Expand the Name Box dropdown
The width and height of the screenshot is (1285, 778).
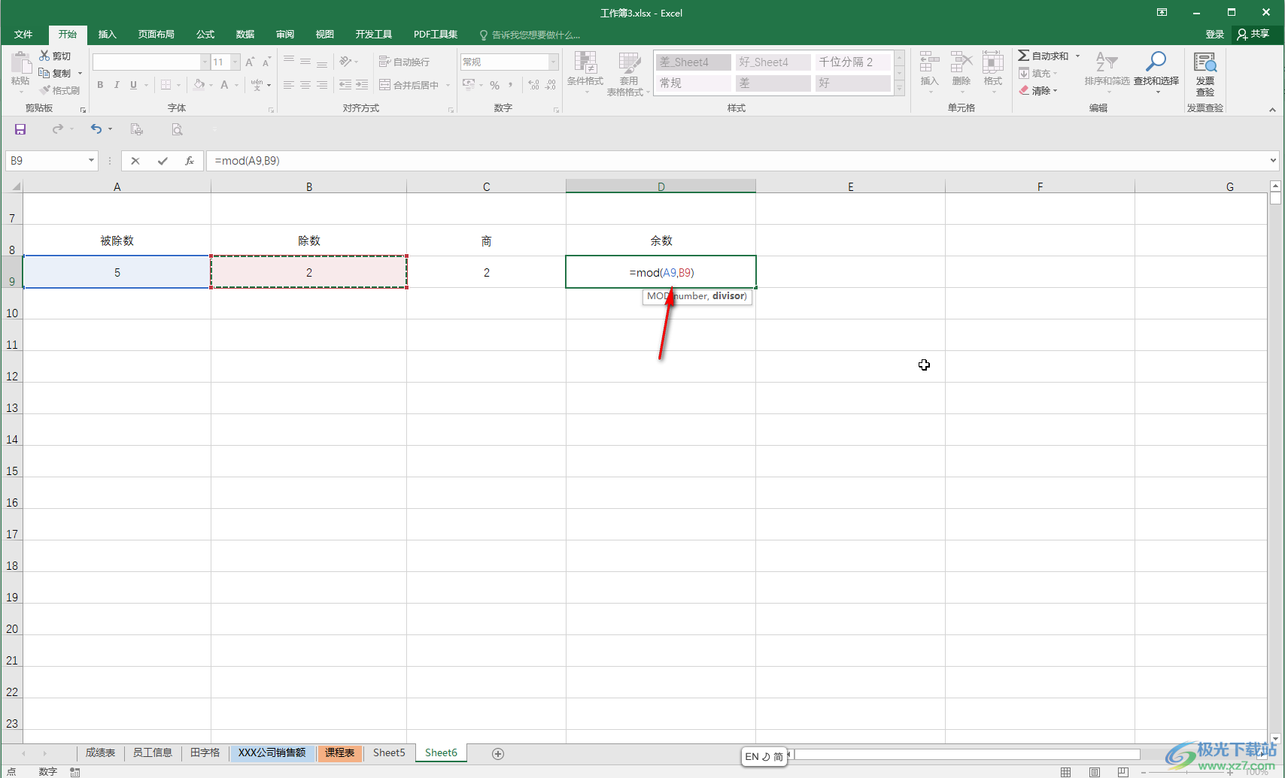(x=91, y=161)
